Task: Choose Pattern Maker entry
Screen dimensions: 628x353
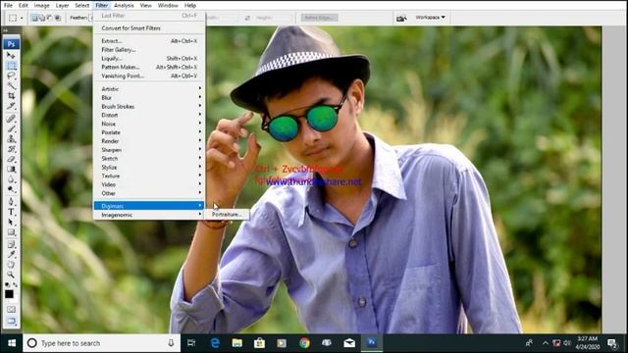Action: (x=149, y=67)
